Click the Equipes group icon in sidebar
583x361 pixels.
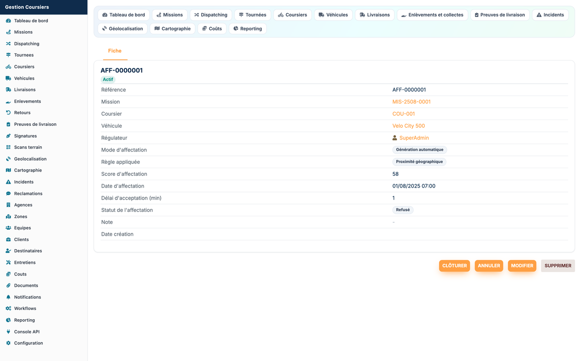point(8,228)
